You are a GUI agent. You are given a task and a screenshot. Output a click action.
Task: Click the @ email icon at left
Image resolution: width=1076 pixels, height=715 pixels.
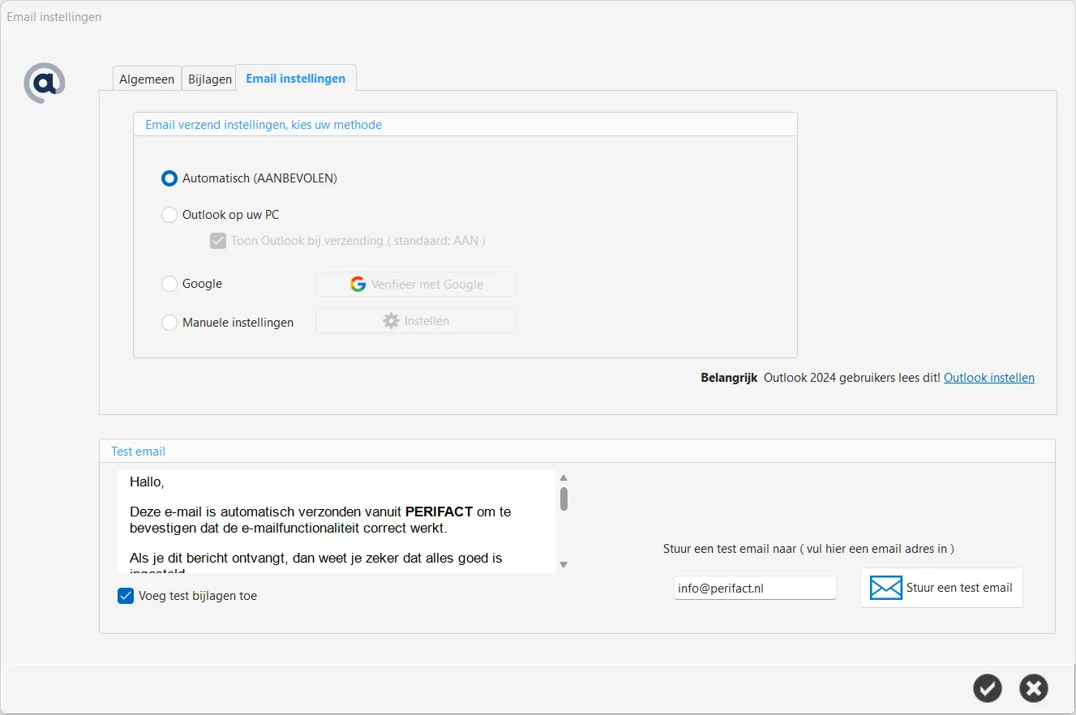coord(44,83)
